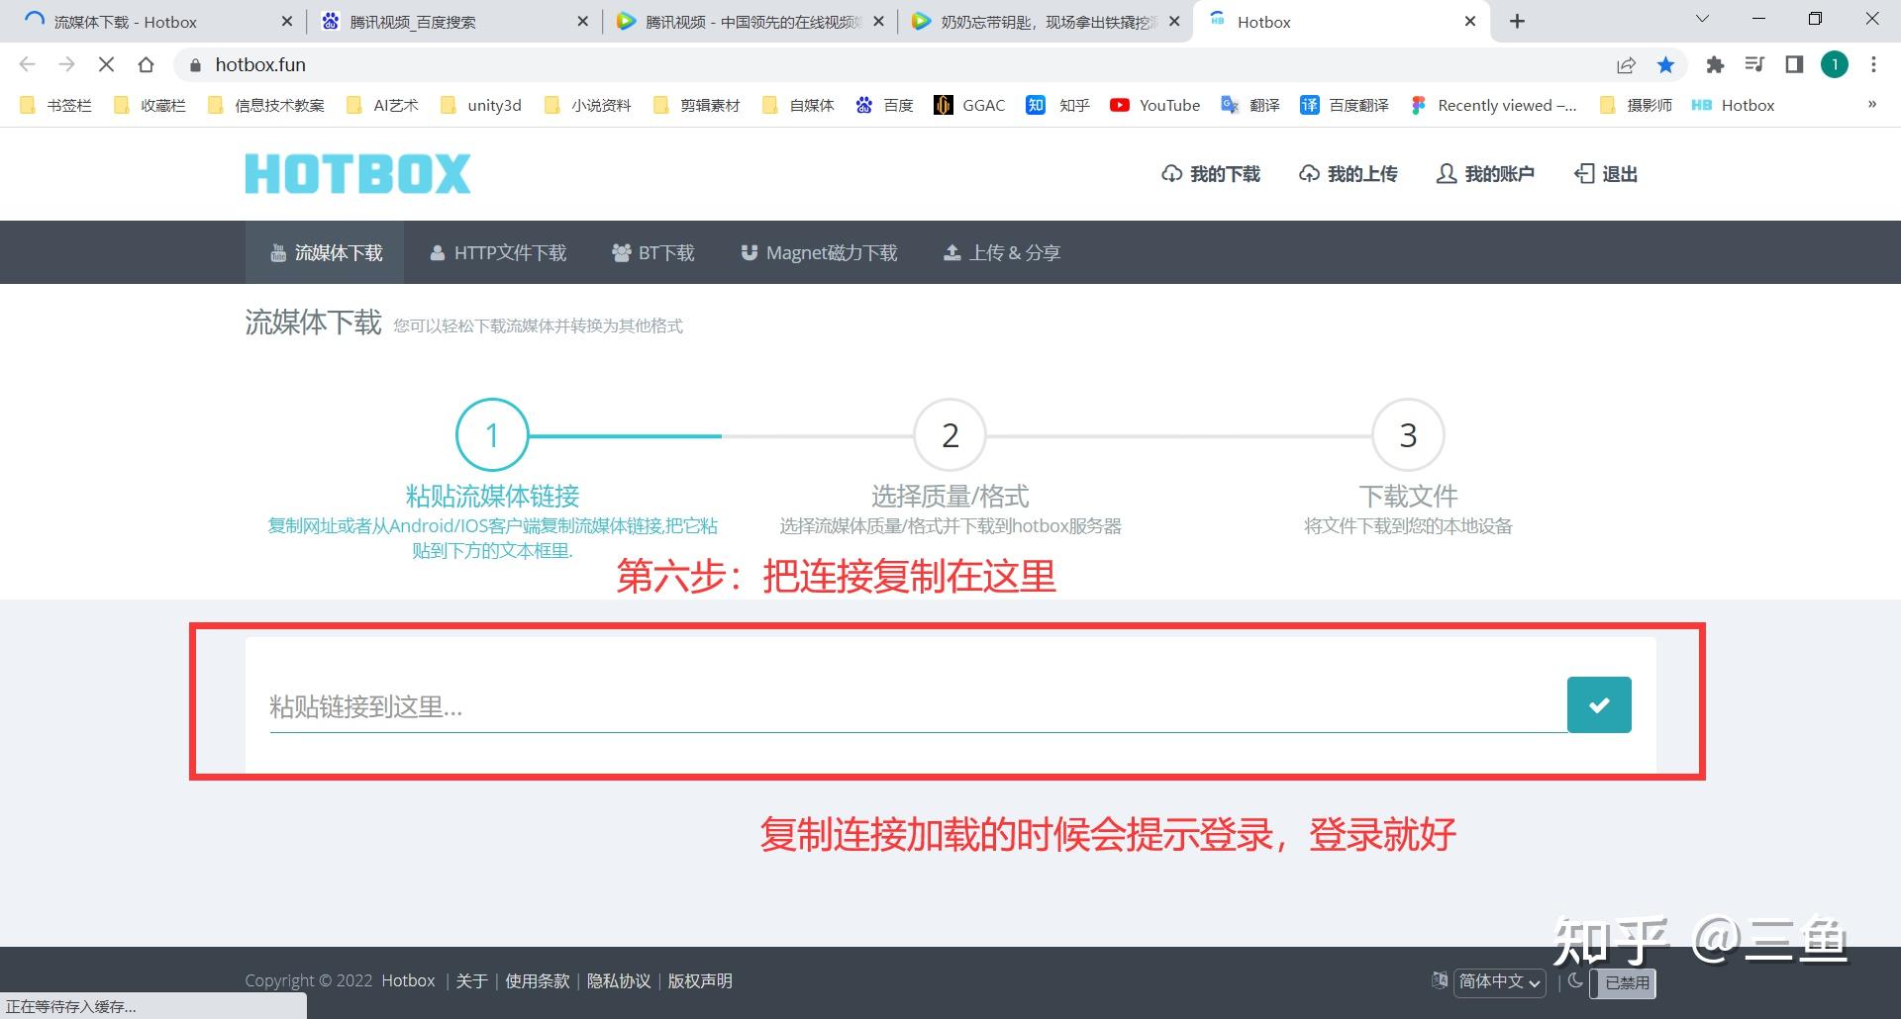The height and width of the screenshot is (1019, 1901).
Task: Open the media controls icon
Action: click(1754, 64)
